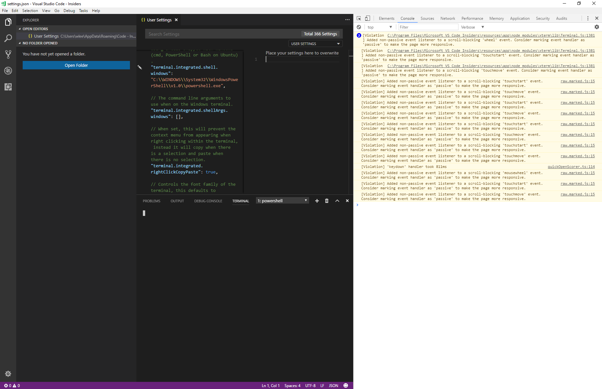602x389 pixels.
Task: Open the Extensions view
Action: pos(8,87)
